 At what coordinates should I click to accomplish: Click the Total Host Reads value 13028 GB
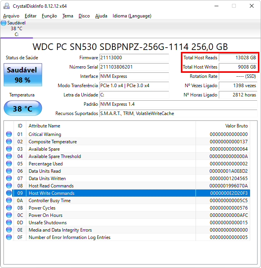coord(238,58)
